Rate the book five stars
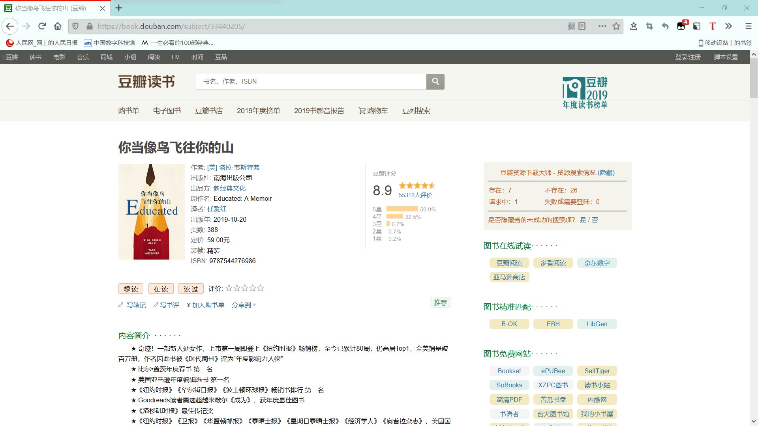The height and width of the screenshot is (426, 758). pyautogui.click(x=261, y=288)
